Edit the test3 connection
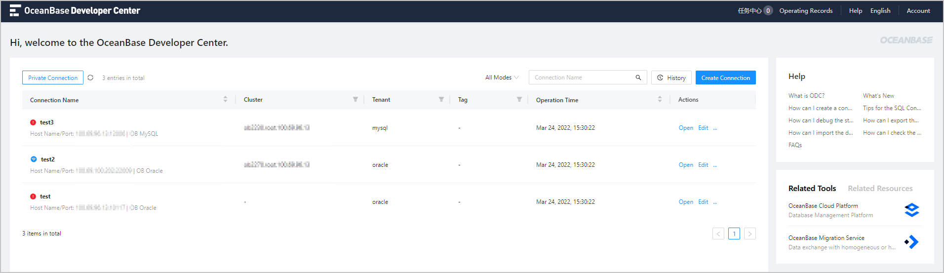 tap(703, 128)
